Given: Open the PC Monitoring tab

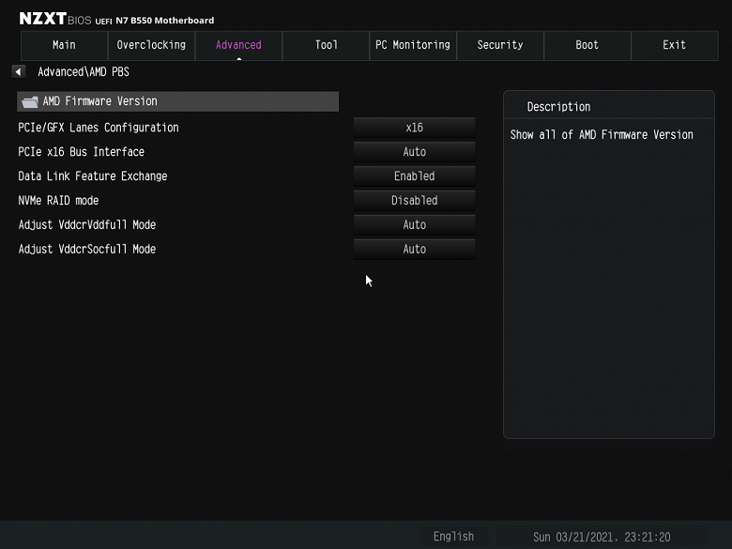Looking at the screenshot, I should tap(413, 45).
